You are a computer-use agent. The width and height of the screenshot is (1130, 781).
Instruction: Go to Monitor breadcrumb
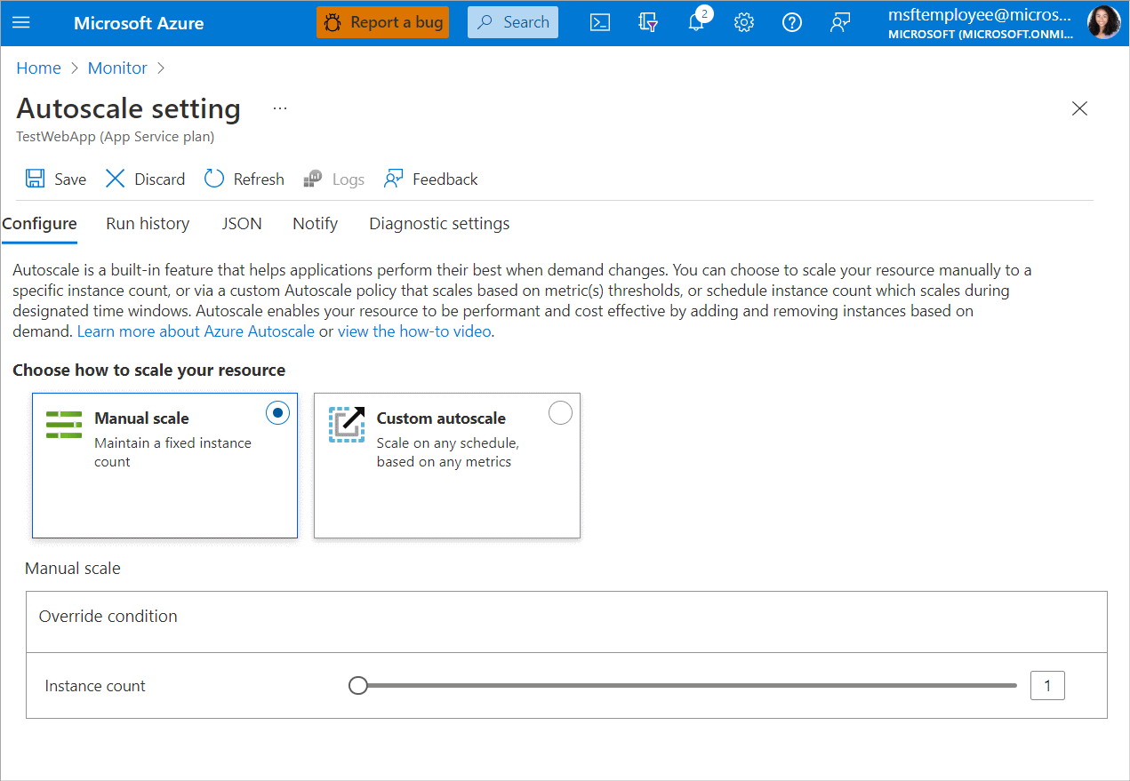click(x=117, y=68)
